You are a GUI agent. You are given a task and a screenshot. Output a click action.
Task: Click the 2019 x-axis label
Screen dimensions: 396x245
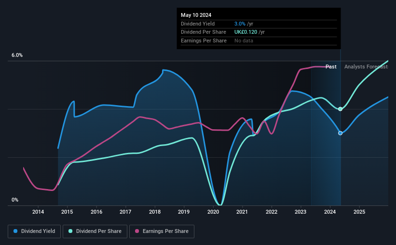tap(184, 212)
